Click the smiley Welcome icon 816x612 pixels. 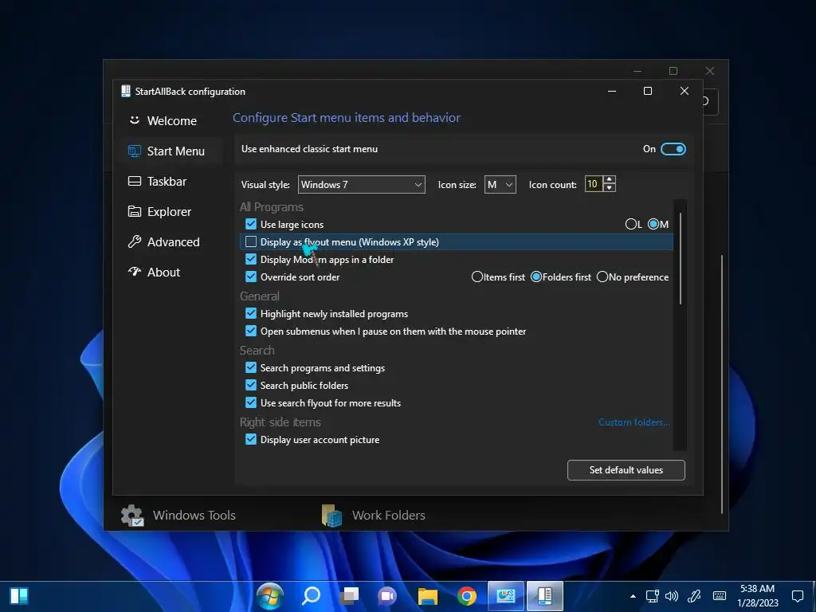pyautogui.click(x=134, y=120)
